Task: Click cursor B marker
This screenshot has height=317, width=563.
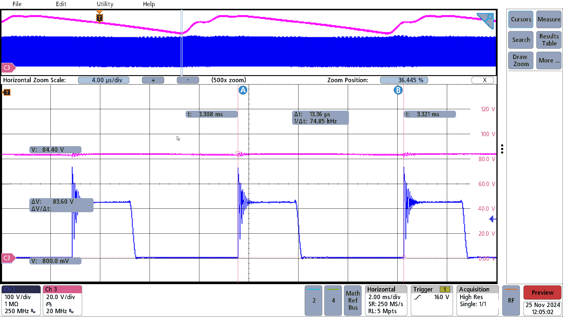Action: pyautogui.click(x=398, y=90)
